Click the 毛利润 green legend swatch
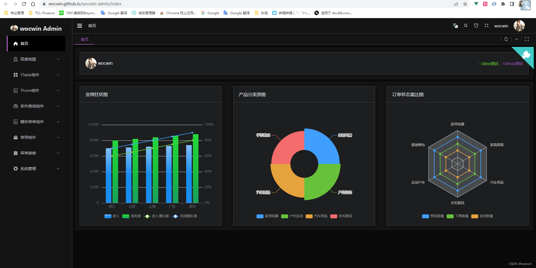This screenshot has height=268, width=536. pyautogui.click(x=126, y=216)
